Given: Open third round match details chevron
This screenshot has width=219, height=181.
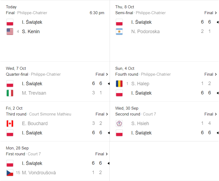Looking at the screenshot, I should [107, 114].
